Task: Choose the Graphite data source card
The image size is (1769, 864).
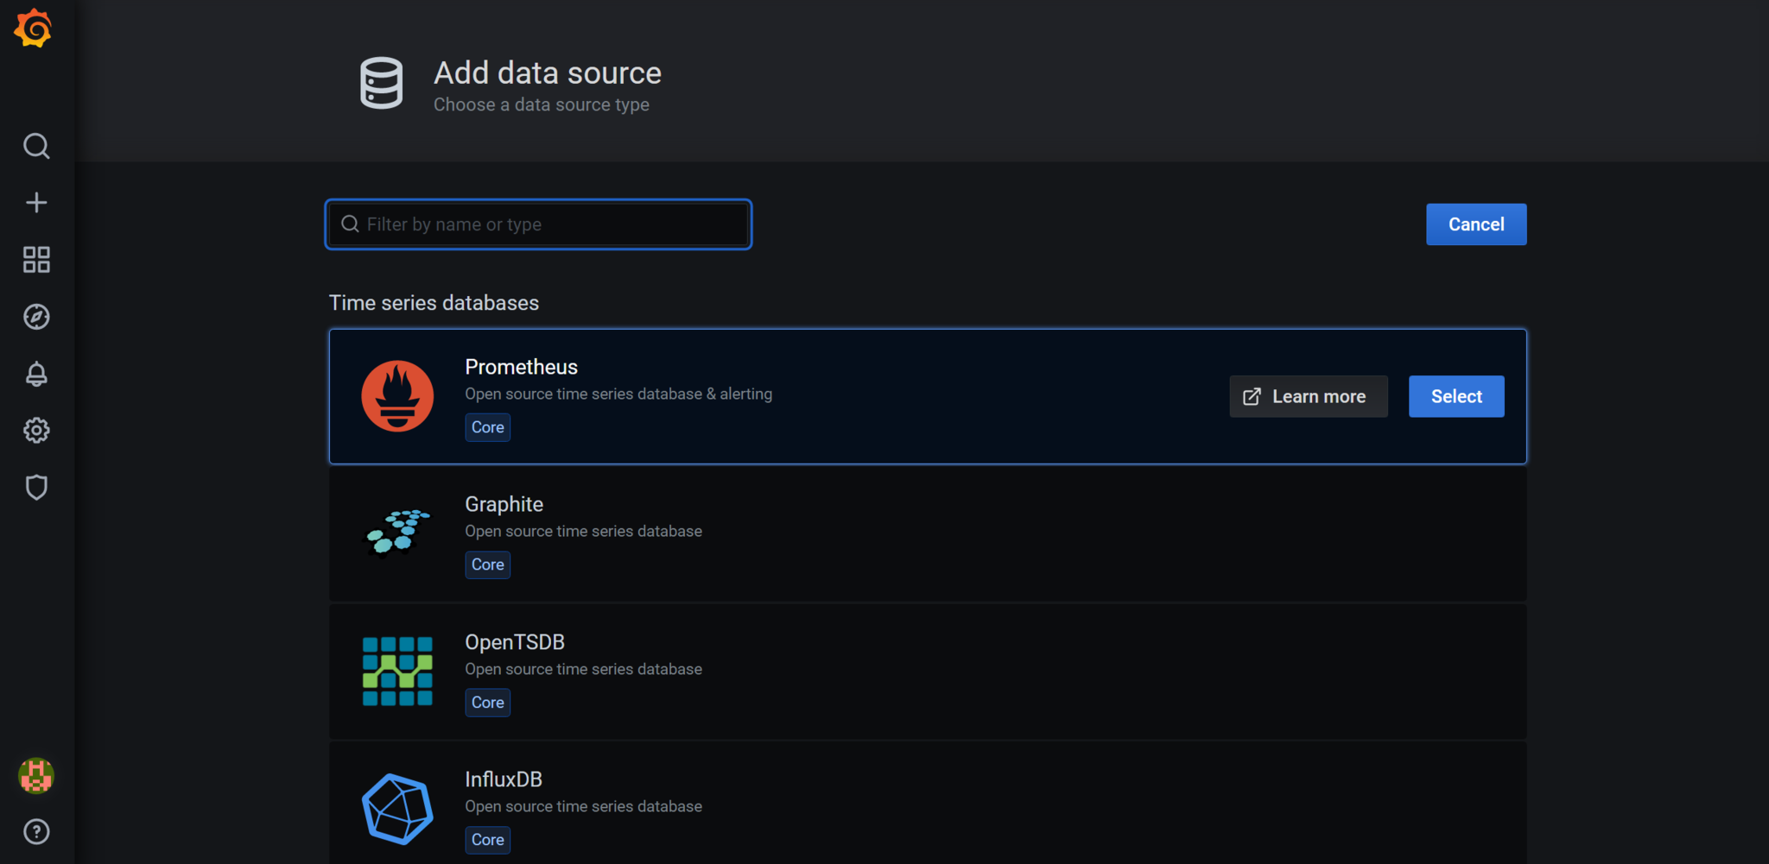Action: (x=928, y=533)
